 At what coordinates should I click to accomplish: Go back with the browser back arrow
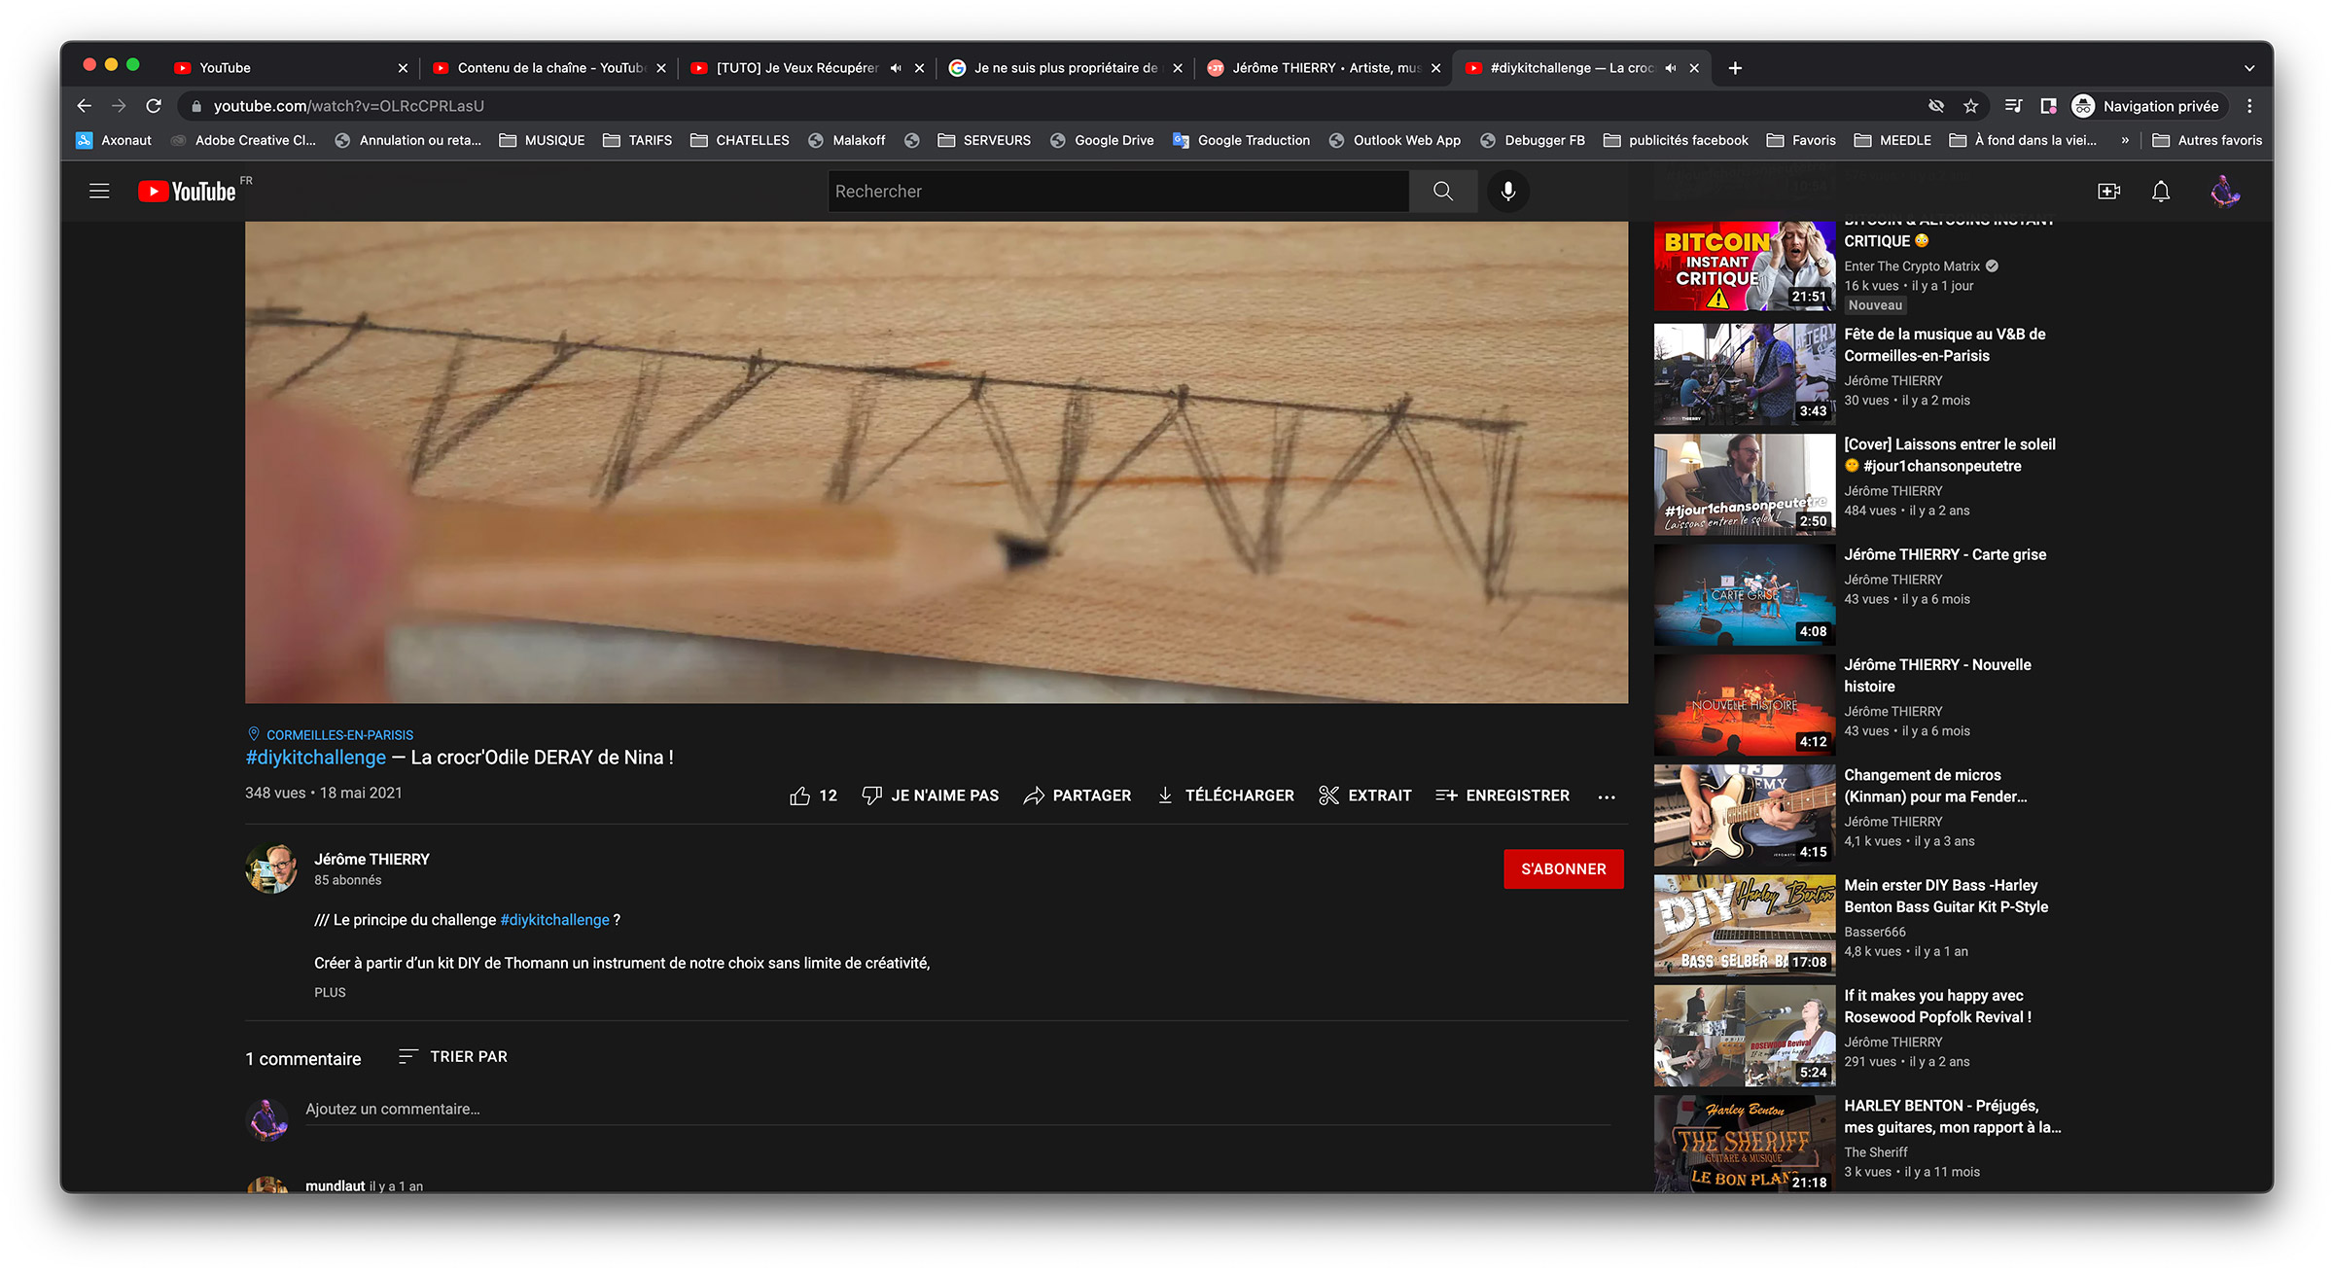pyautogui.click(x=85, y=106)
